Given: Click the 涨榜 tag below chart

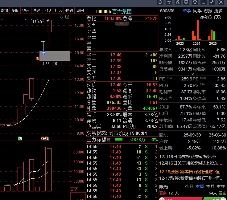Looking at the screenshot, I should [x=45, y=139].
